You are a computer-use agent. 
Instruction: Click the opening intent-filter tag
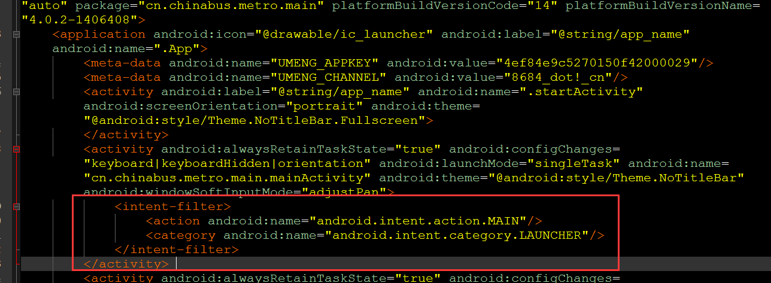tap(172, 206)
